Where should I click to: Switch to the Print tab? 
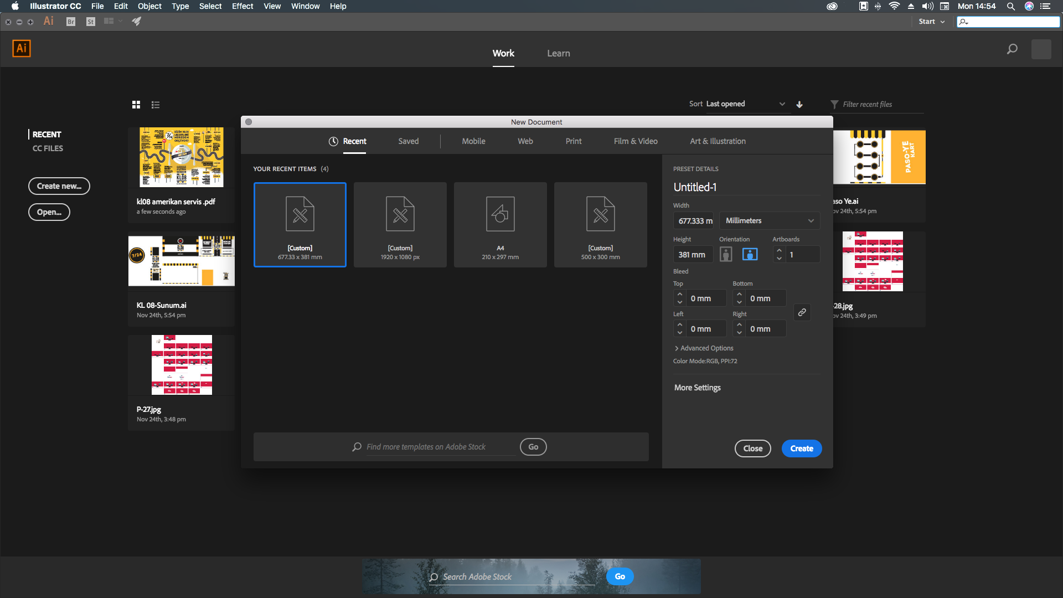(574, 141)
